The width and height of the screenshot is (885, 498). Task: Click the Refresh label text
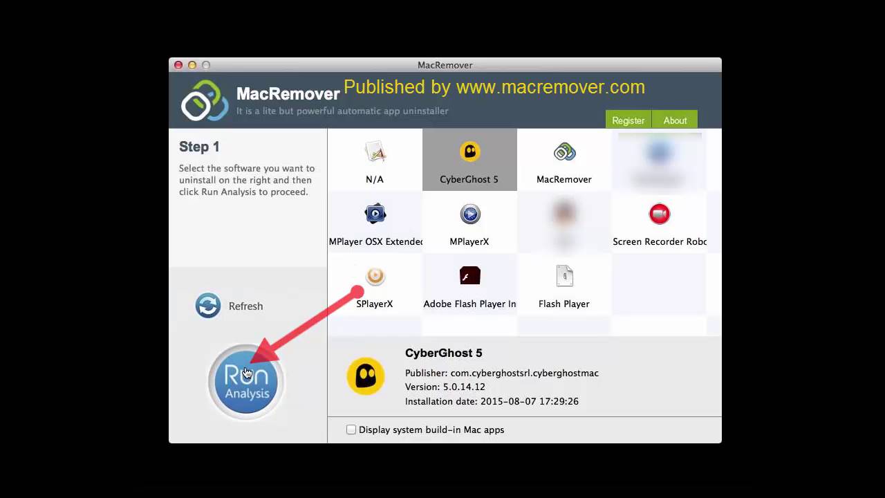(245, 306)
